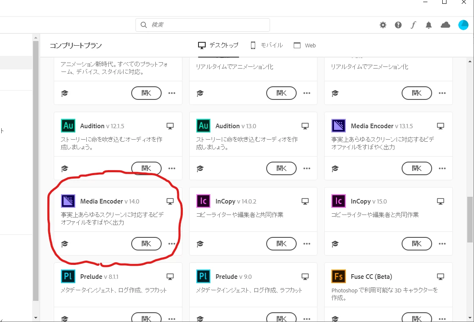Open more options for top-left animation card
Image resolution: width=474 pixels, height=322 pixels.
(x=172, y=93)
